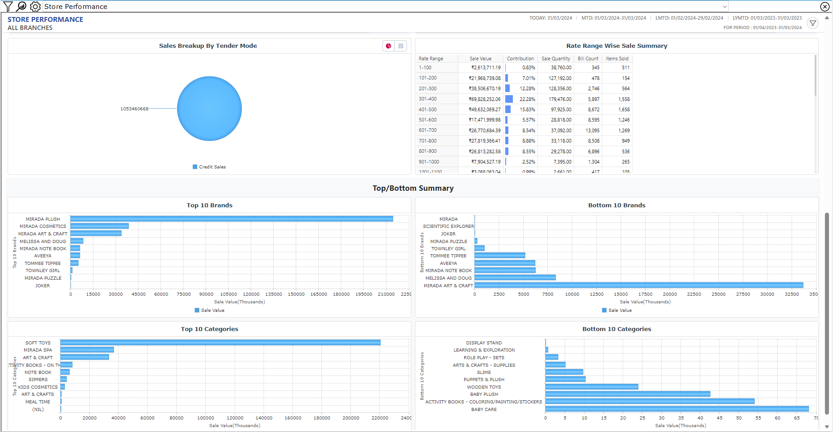
Task: Open the chart analysis magnifier icon
Action: click(x=21, y=6)
